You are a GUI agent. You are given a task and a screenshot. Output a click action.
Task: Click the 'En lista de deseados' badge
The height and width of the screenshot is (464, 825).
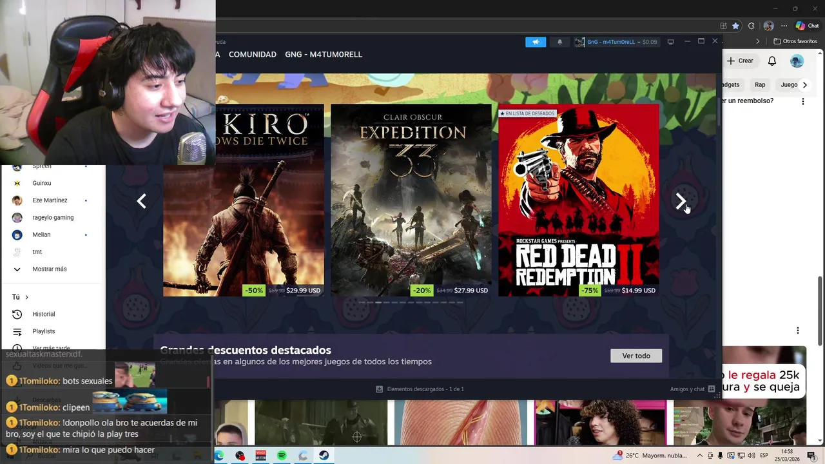[527, 113]
